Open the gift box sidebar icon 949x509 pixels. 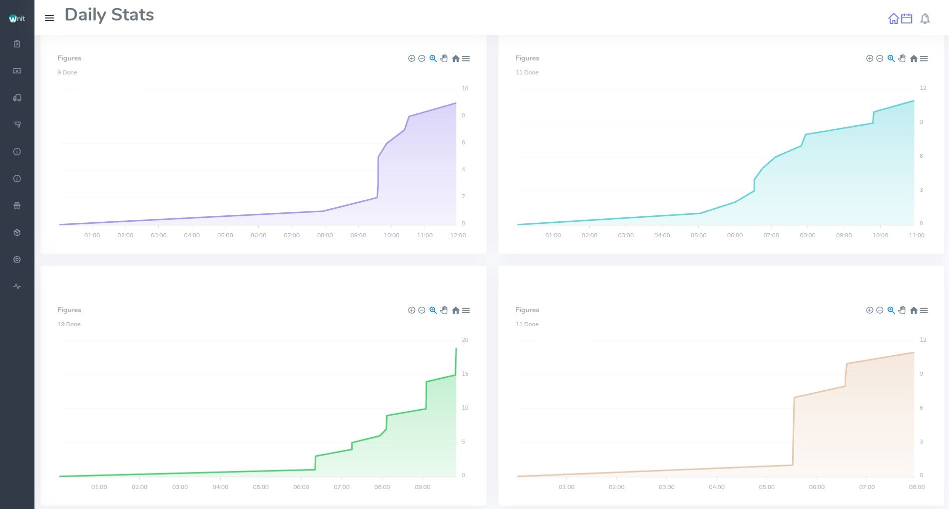(x=17, y=206)
